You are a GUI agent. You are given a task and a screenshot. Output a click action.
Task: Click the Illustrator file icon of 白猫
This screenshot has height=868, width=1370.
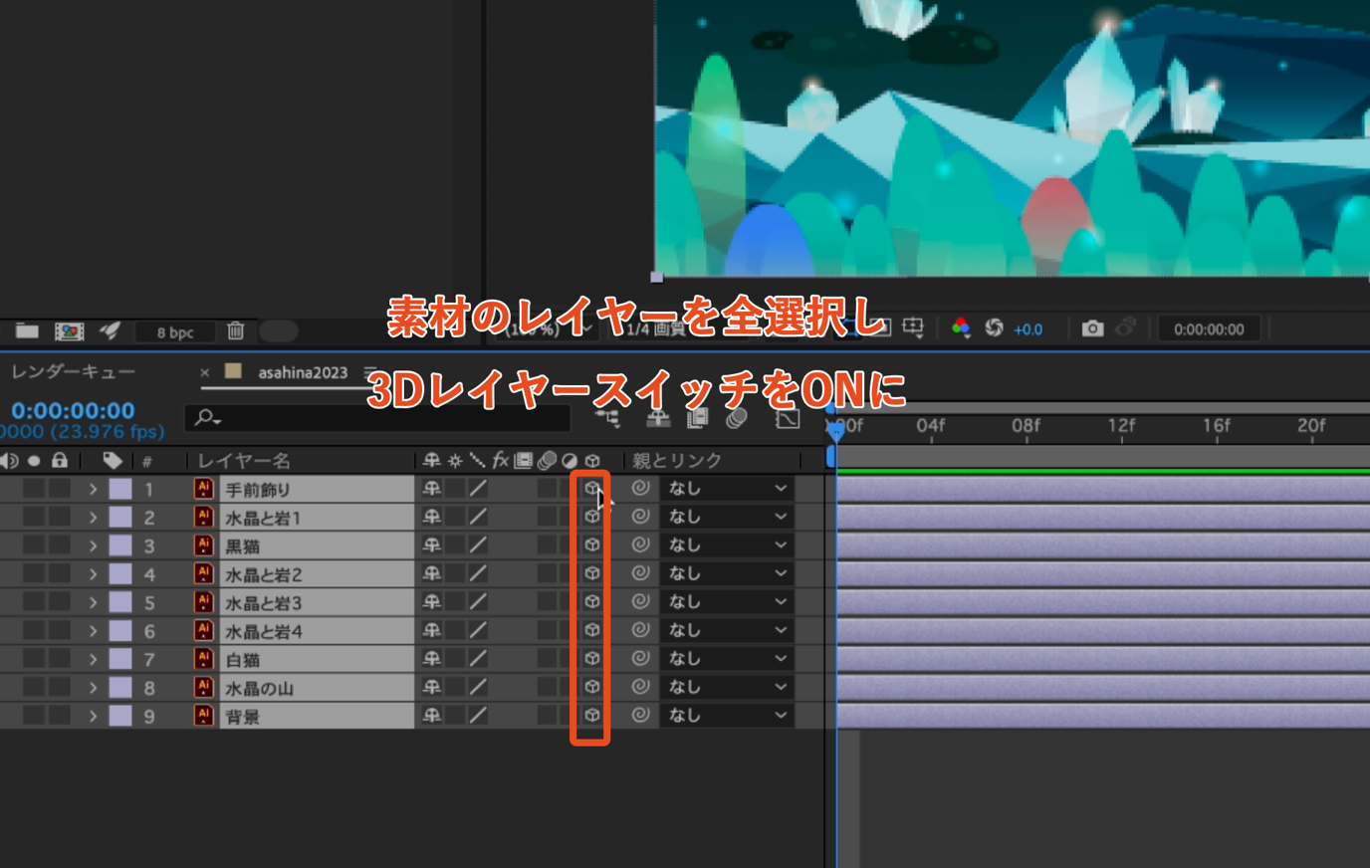tap(203, 659)
